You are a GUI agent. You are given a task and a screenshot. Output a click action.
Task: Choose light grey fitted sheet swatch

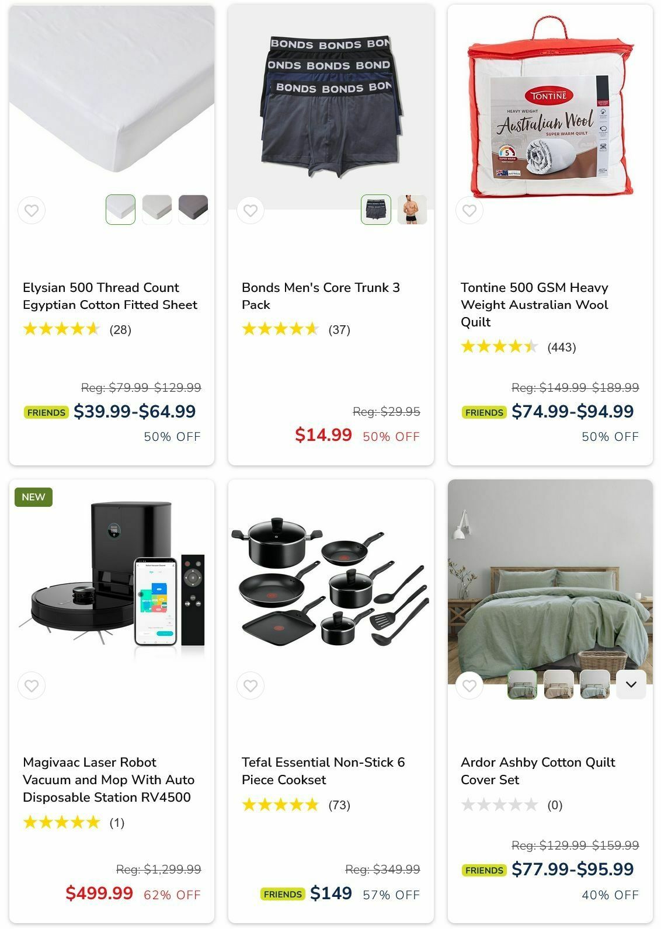157,210
